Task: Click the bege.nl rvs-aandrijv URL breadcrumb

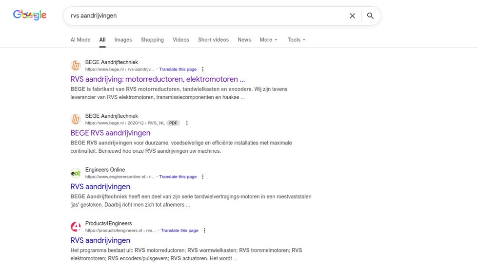Action: (119, 70)
